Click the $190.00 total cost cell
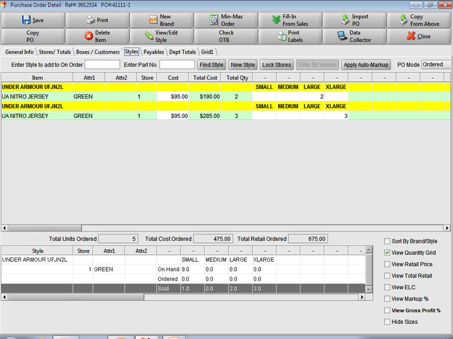453x339 pixels. [204, 97]
